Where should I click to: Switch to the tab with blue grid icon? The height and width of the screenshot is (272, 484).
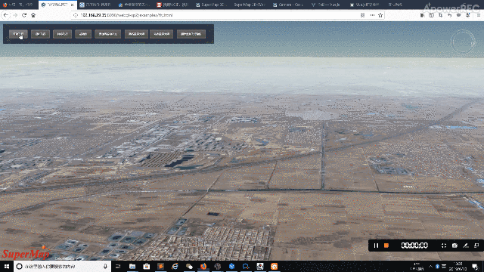point(96,5)
